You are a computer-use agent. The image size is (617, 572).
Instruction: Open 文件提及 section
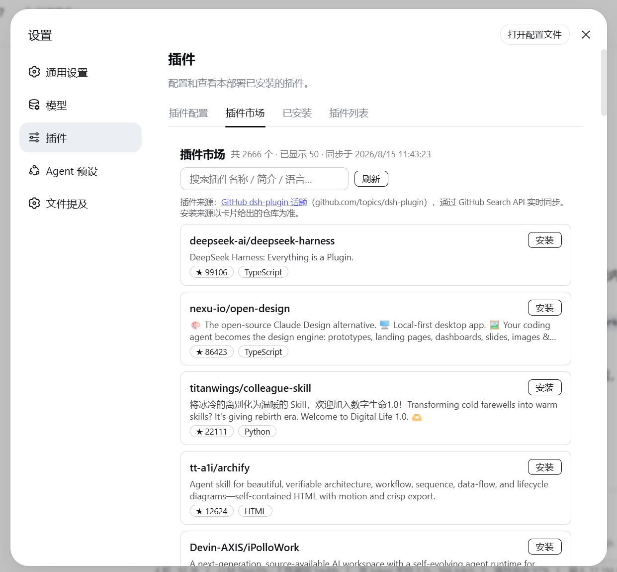click(x=81, y=204)
